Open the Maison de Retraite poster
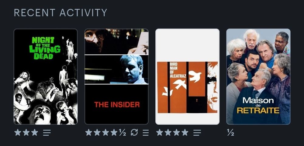Image resolution: width=304 pixels, height=146 pixels. (258, 76)
